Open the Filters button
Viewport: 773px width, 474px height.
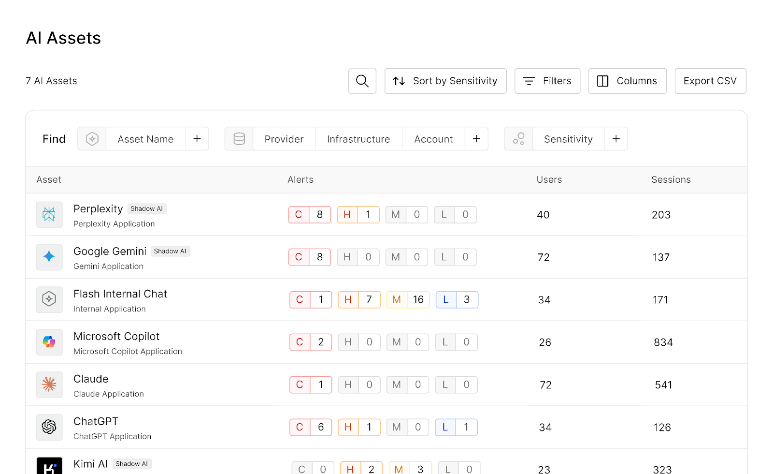[547, 81]
